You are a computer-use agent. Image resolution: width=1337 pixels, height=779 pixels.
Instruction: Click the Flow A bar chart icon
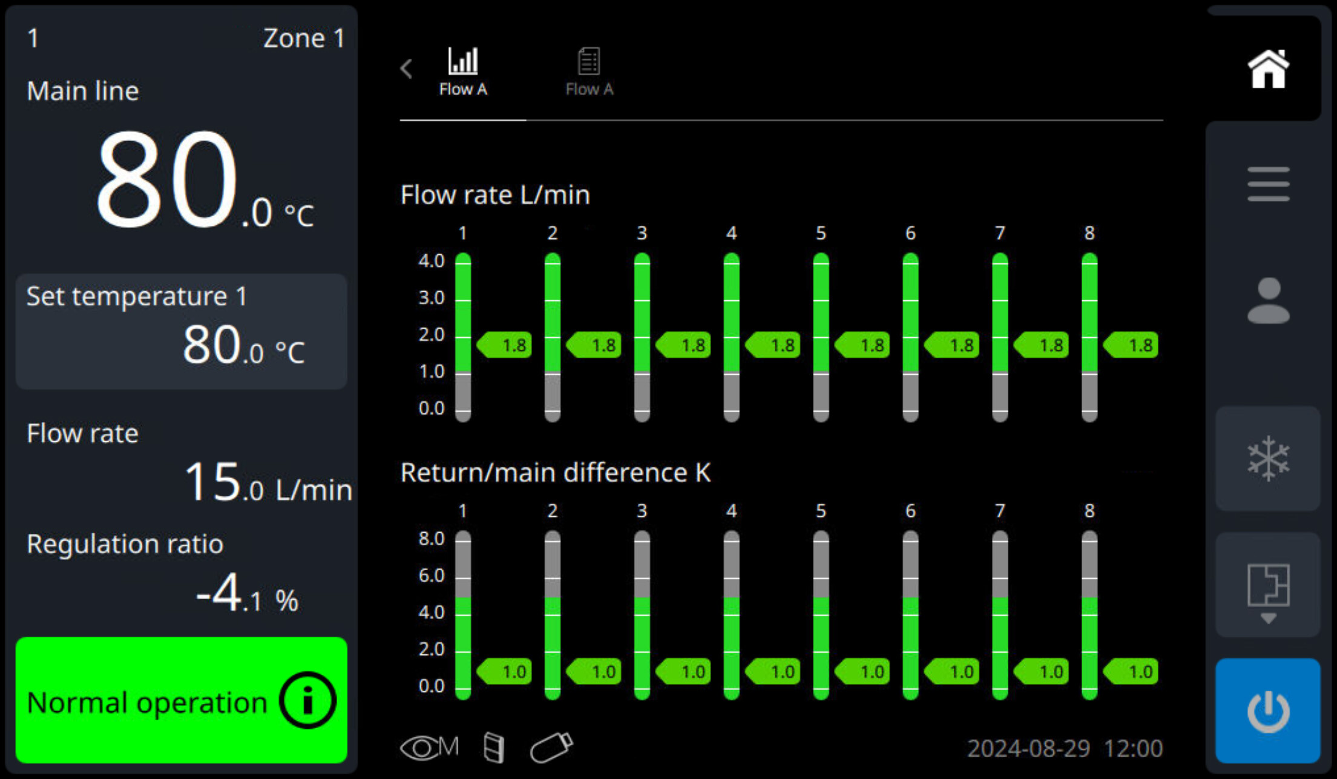(x=463, y=61)
